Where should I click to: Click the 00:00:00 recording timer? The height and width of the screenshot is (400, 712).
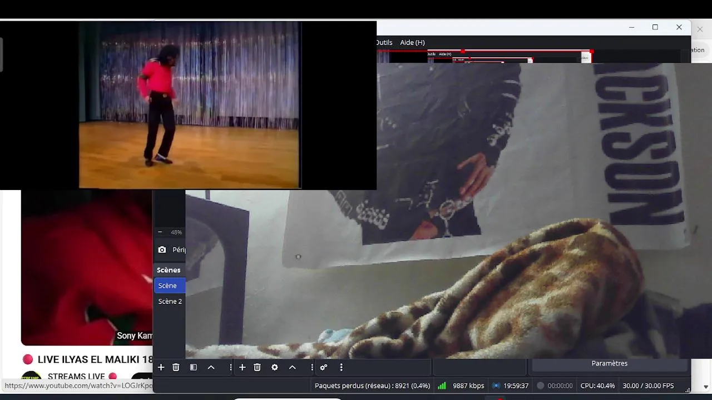[x=560, y=386]
